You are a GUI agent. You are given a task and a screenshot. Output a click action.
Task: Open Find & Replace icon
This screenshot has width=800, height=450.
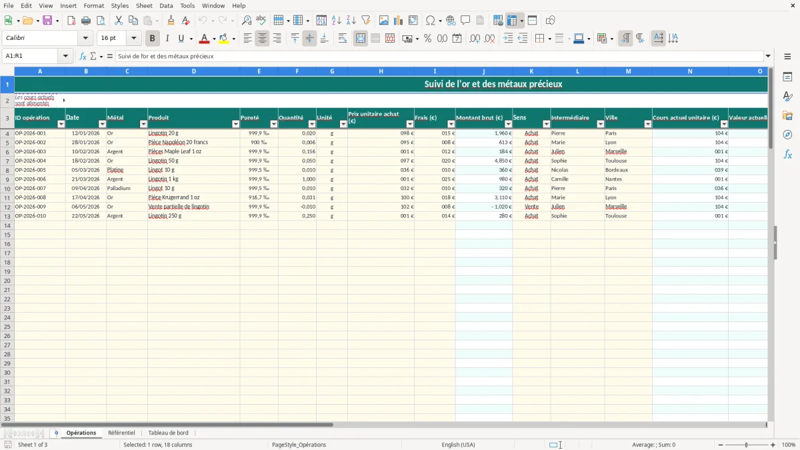click(247, 21)
